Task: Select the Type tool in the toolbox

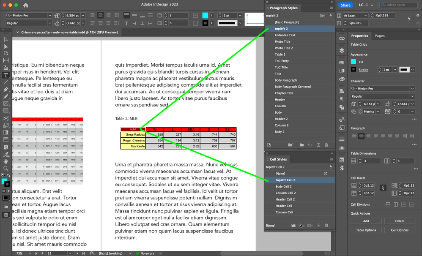Action: click(6, 75)
